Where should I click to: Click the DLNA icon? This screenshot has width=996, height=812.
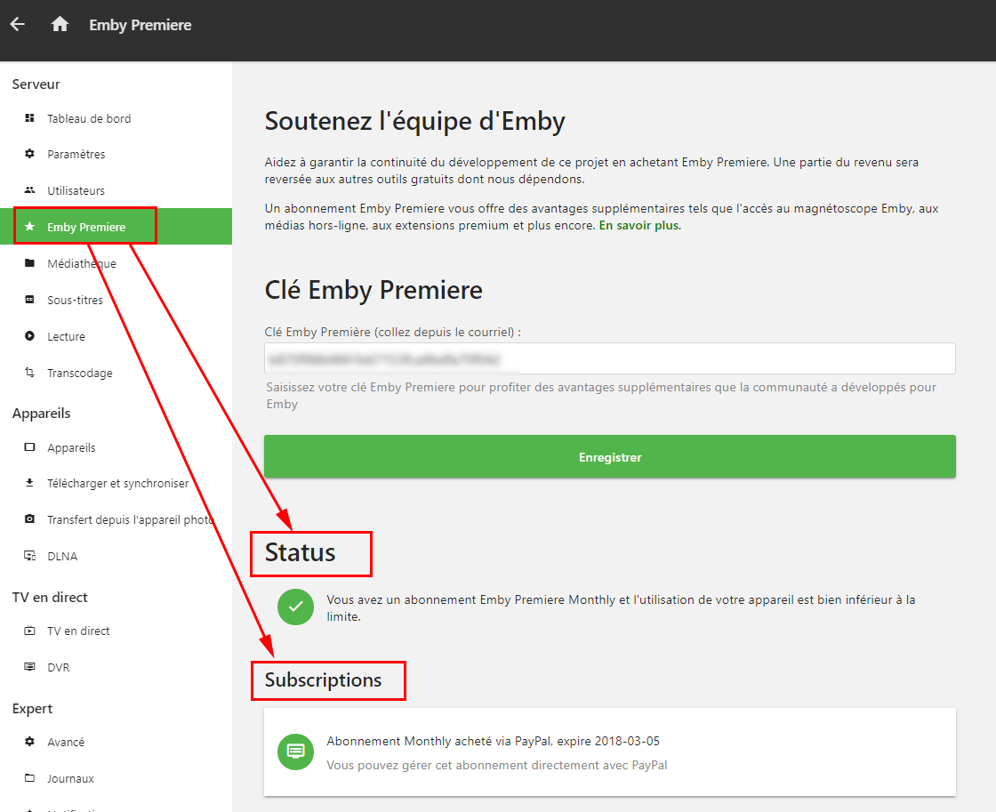[x=29, y=556]
